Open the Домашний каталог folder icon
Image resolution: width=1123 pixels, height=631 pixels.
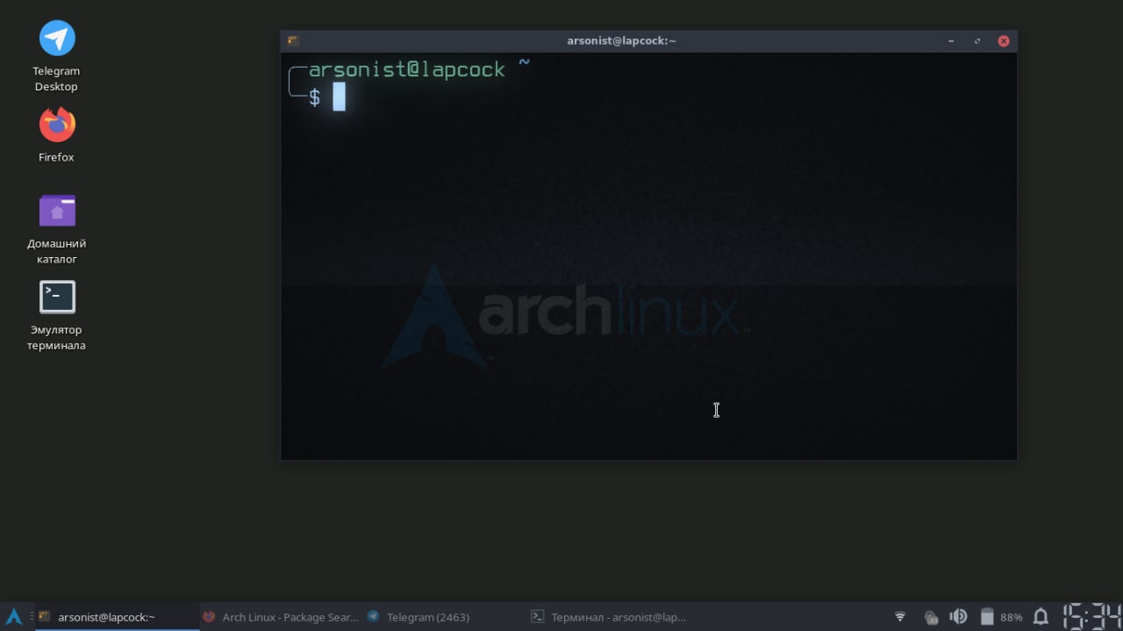57,211
